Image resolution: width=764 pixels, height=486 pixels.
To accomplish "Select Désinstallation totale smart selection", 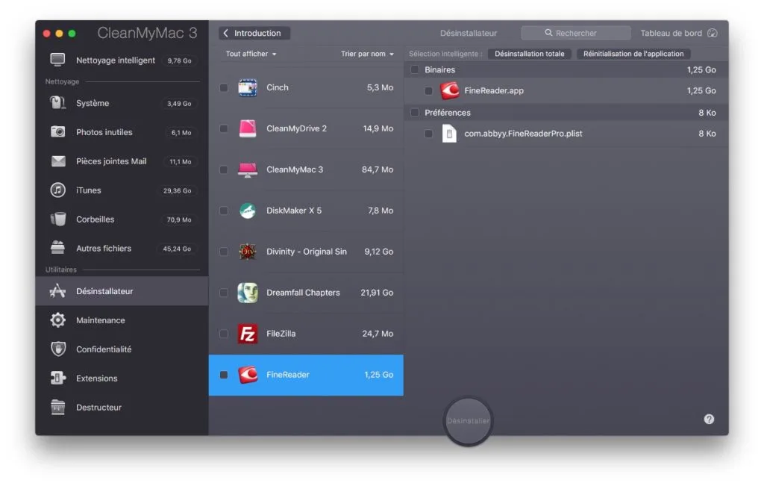I will [530, 54].
